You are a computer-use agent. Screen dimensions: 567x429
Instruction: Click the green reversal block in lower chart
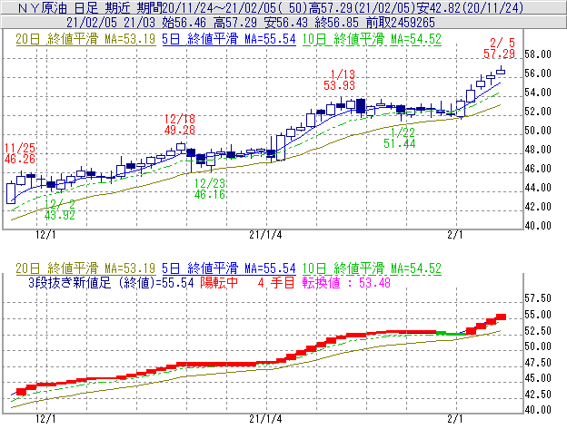[451, 334]
